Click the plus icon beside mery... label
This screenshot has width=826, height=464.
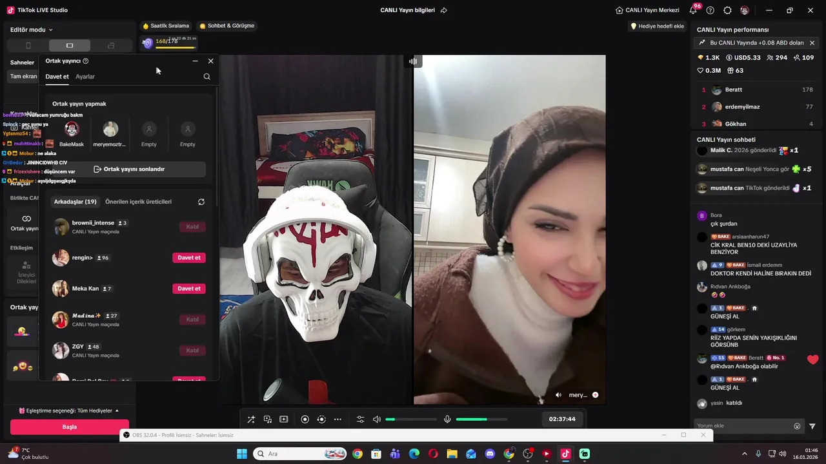[595, 395]
